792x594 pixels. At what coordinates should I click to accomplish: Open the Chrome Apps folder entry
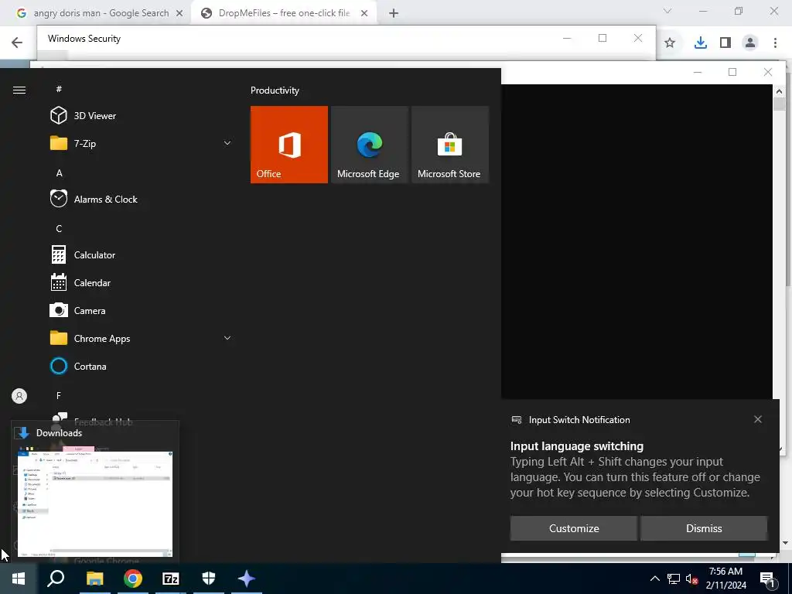pos(142,339)
